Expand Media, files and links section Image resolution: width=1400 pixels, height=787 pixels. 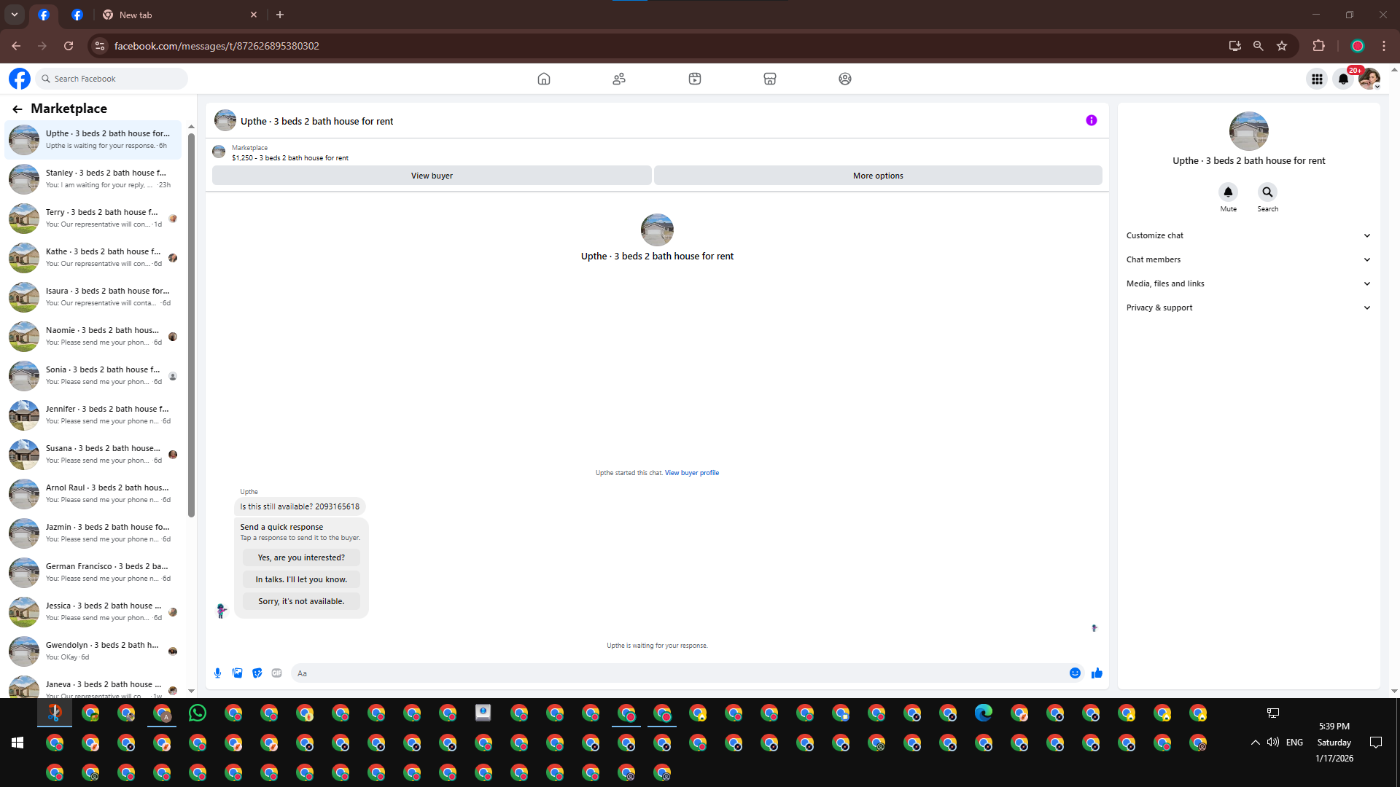tap(1248, 283)
